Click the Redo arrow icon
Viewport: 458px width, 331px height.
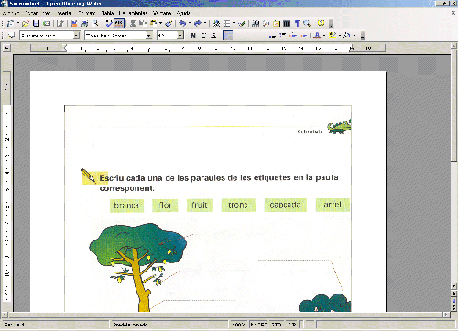click(198, 23)
